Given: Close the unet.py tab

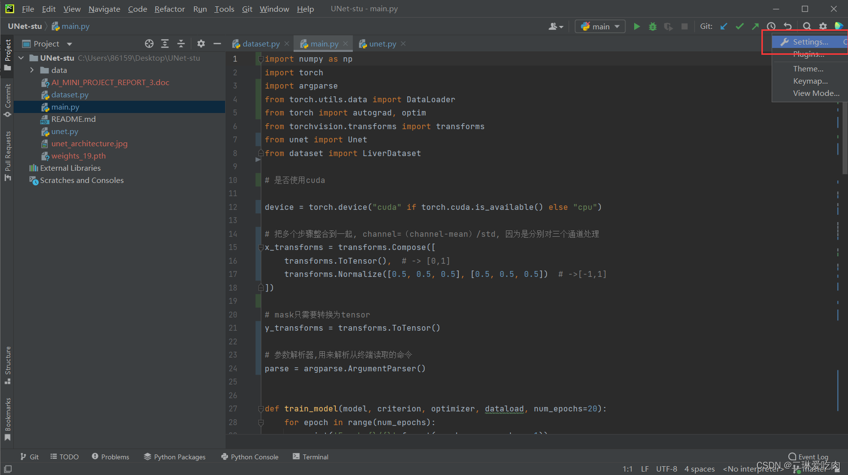Looking at the screenshot, I should [403, 44].
